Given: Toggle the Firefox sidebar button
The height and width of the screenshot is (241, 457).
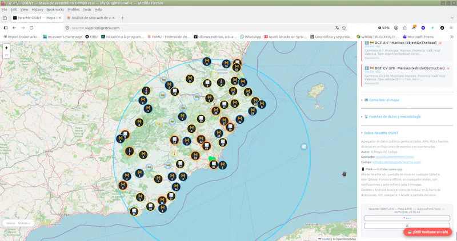Looking at the screenshot, I should click(6, 28).
